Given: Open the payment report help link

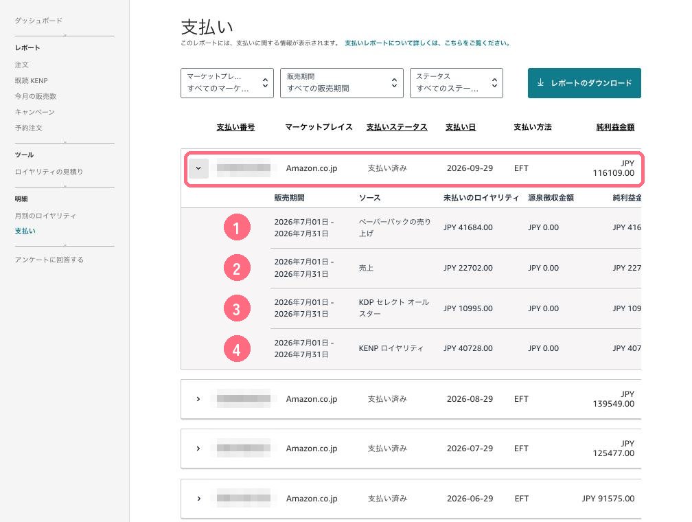Looking at the screenshot, I should (427, 43).
